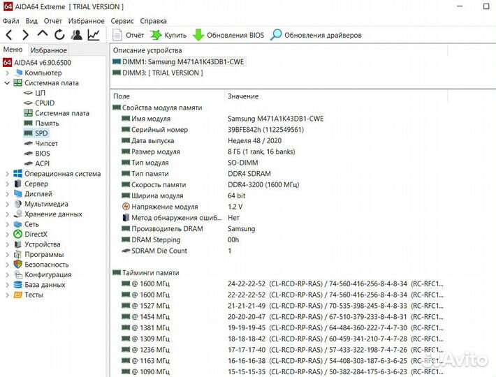Collapse the Системная плата tree node
This screenshot has width=496, height=377.
[7, 83]
